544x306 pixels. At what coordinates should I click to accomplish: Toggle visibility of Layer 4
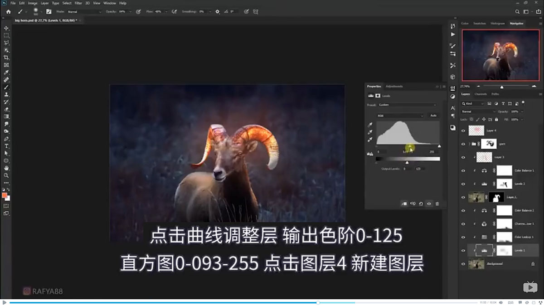(463, 131)
